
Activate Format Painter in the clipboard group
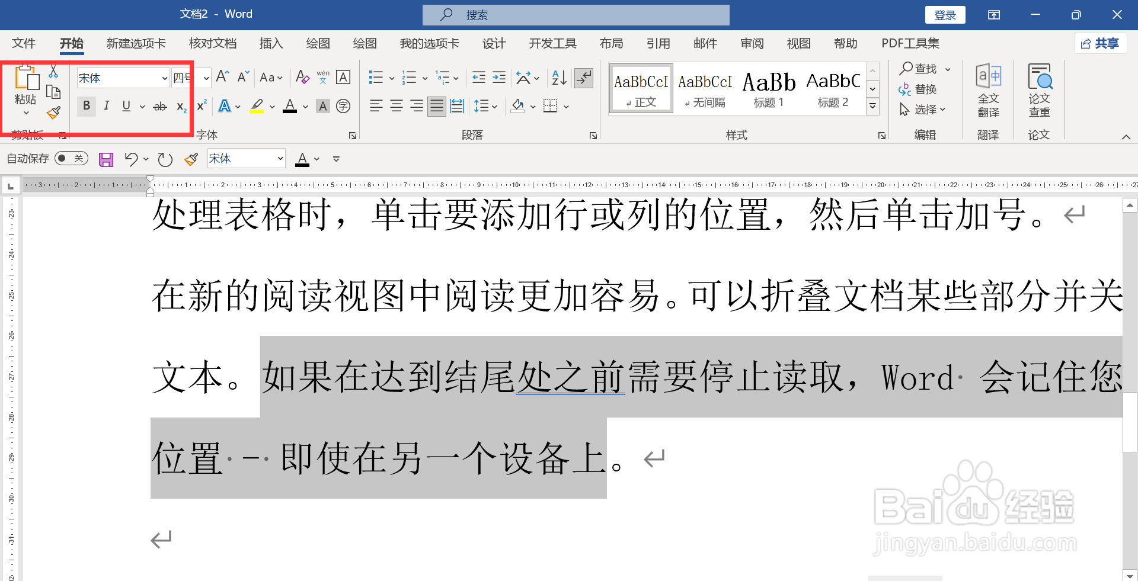pos(53,113)
